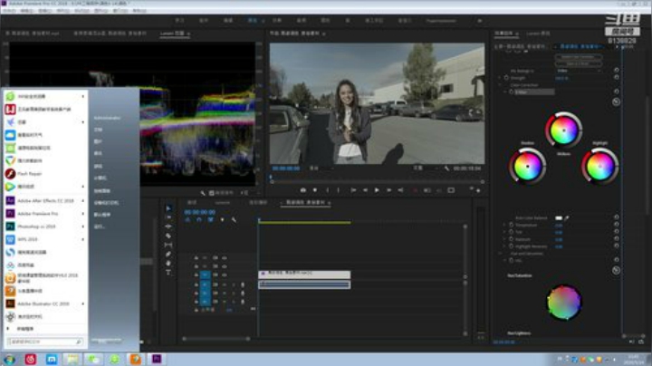Open Flash Repair from Start menu

44,173
